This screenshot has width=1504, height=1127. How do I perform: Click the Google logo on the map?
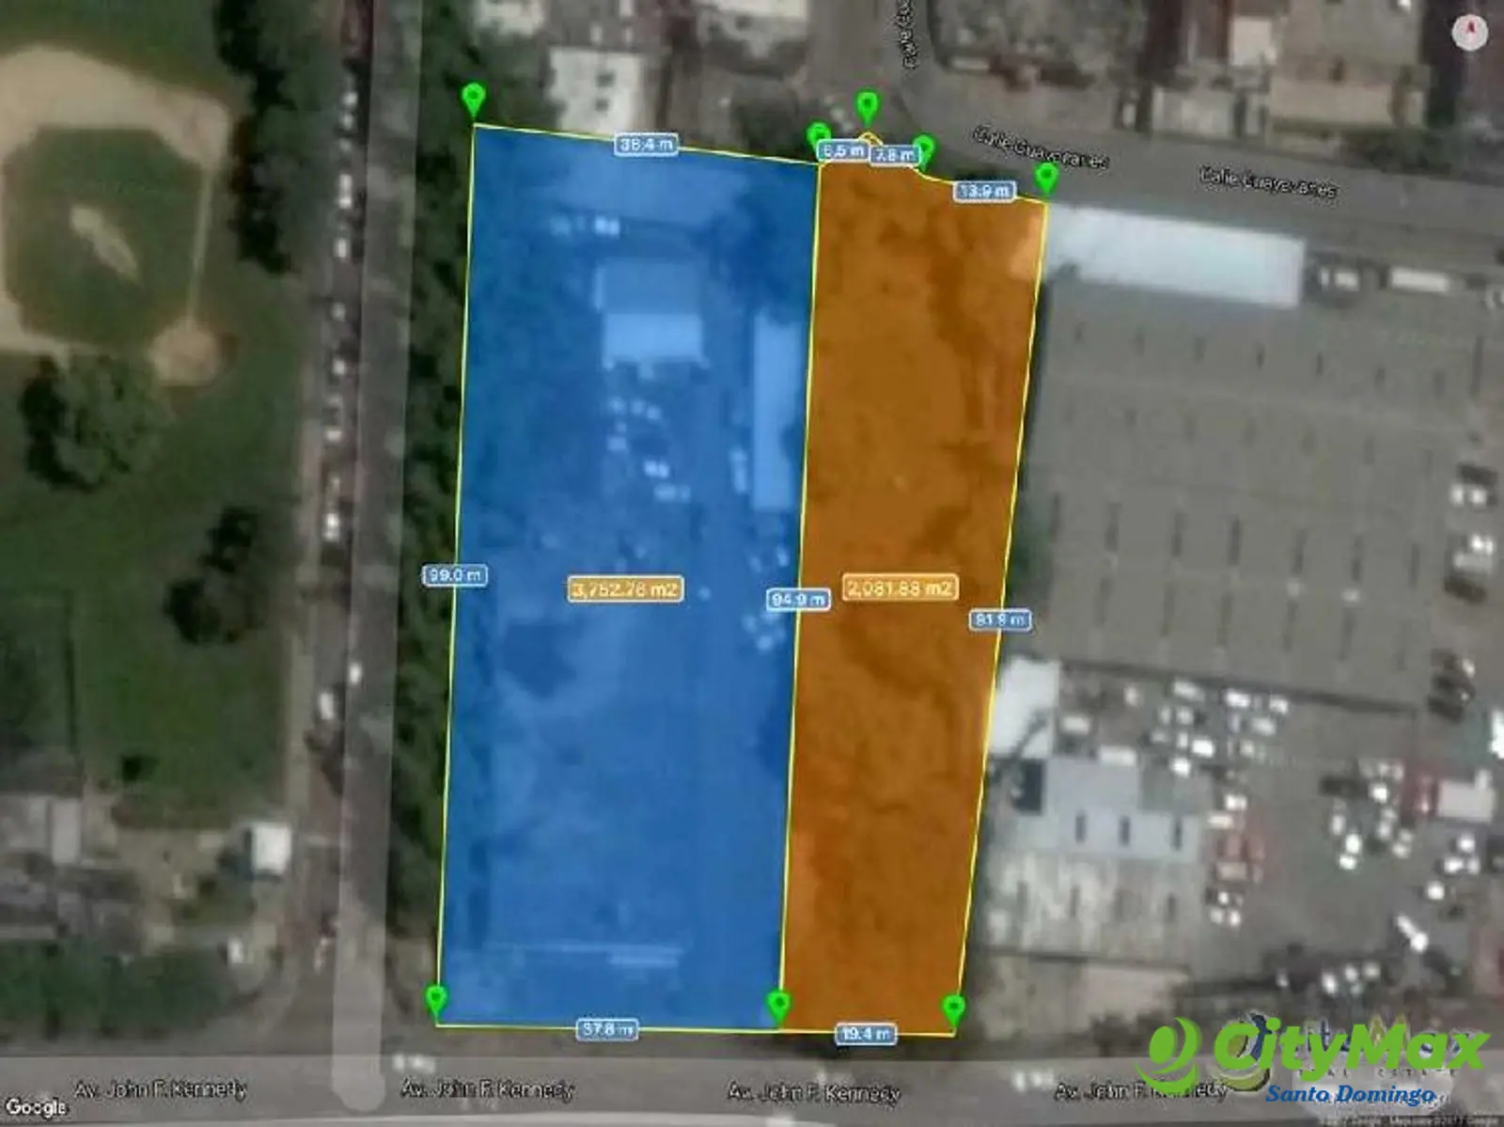[x=36, y=1106]
